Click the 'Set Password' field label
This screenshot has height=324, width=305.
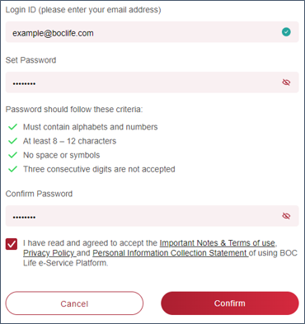pyautogui.click(x=30, y=60)
